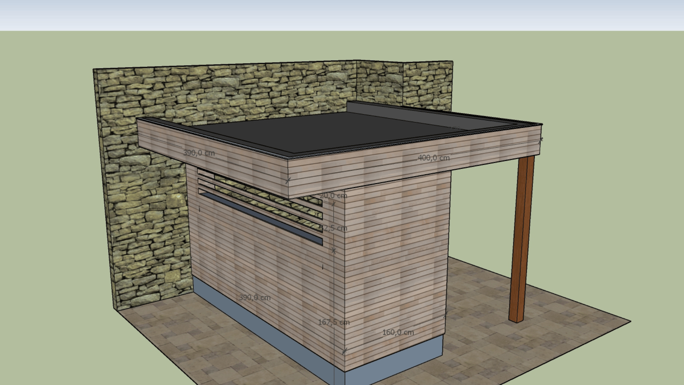Click the 167,5 cm dimension text
The height and width of the screenshot is (385, 684).
[333, 322]
